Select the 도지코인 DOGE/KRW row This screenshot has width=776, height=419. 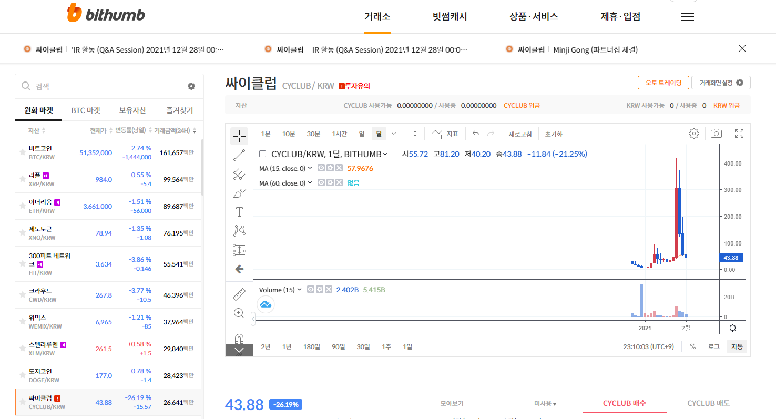tap(109, 375)
